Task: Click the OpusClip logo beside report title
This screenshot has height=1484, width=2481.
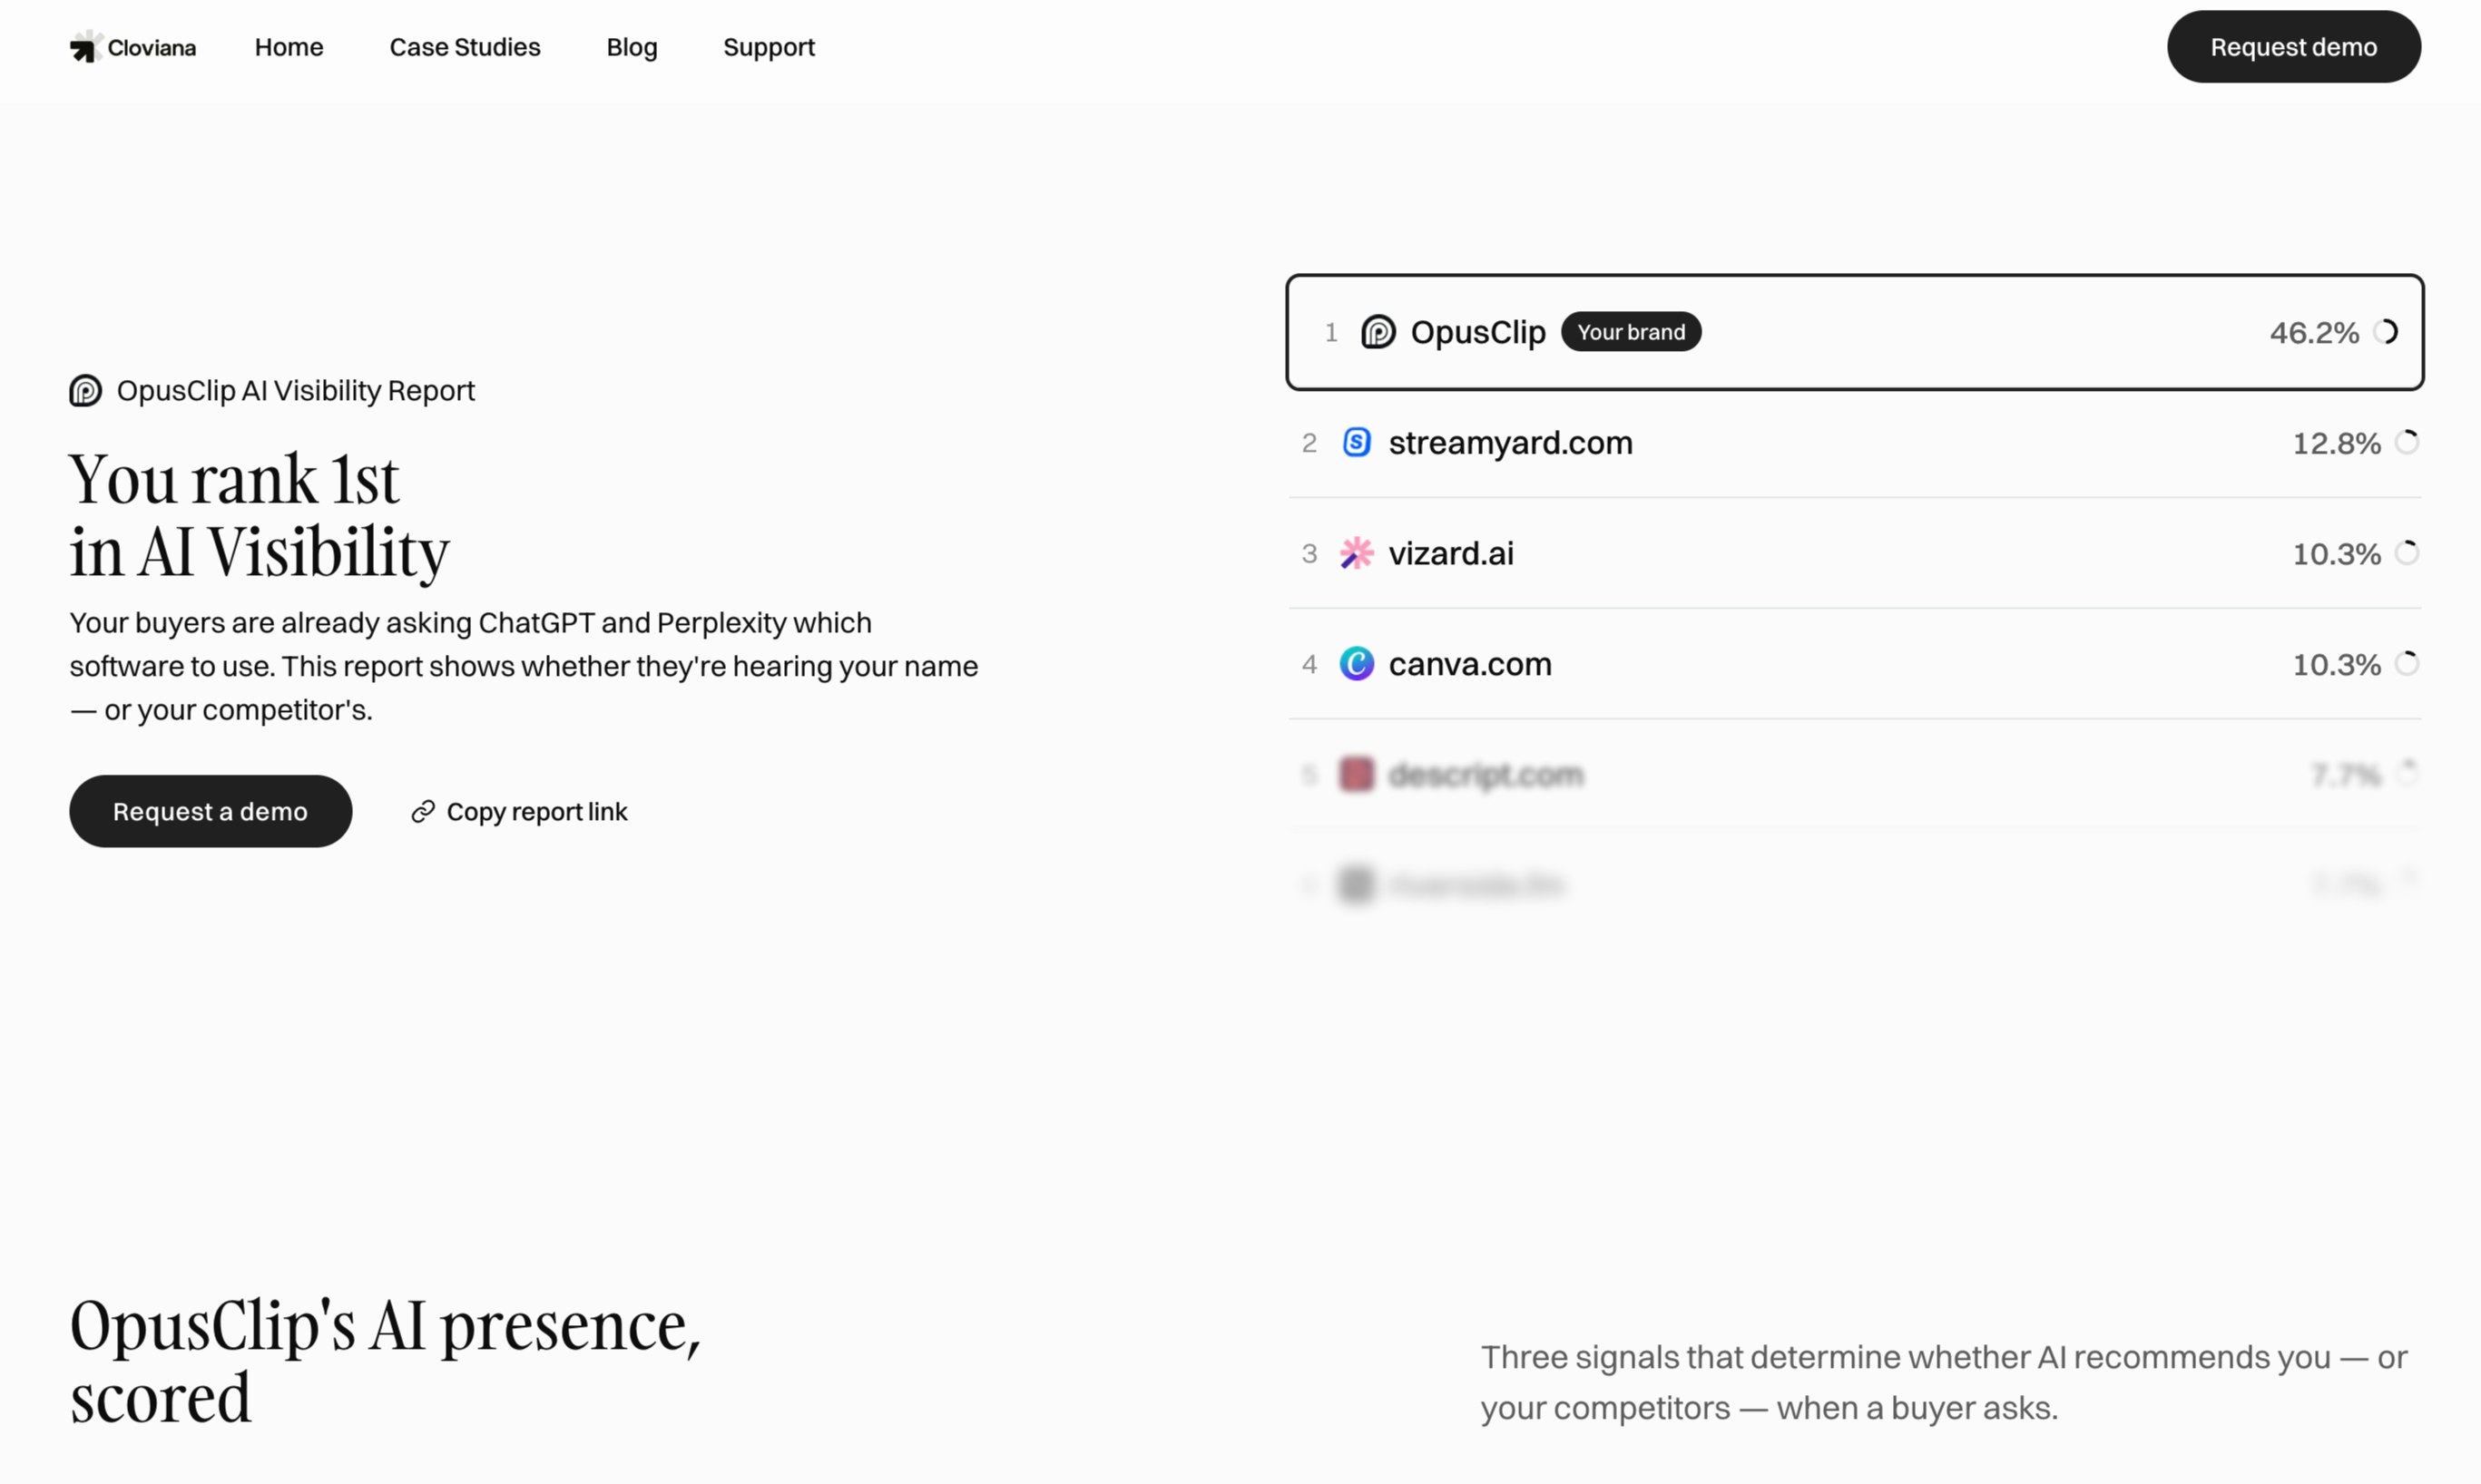Action: (x=86, y=390)
